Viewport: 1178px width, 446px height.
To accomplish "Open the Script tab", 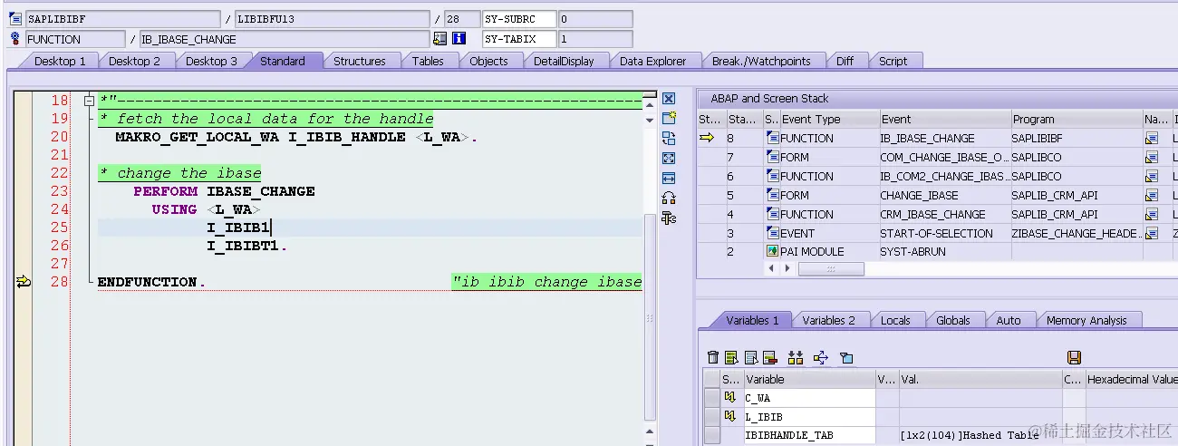I will click(x=893, y=61).
